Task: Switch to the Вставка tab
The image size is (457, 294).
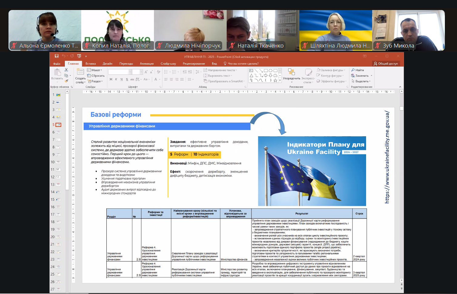Action: pyautogui.click(x=91, y=64)
